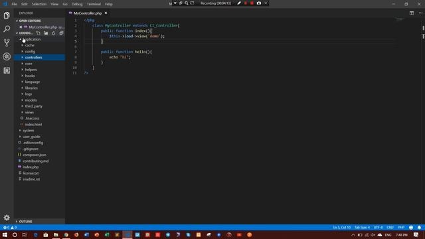Open the Explorer view in activity bar
The image size is (425, 239).
tap(7, 15)
